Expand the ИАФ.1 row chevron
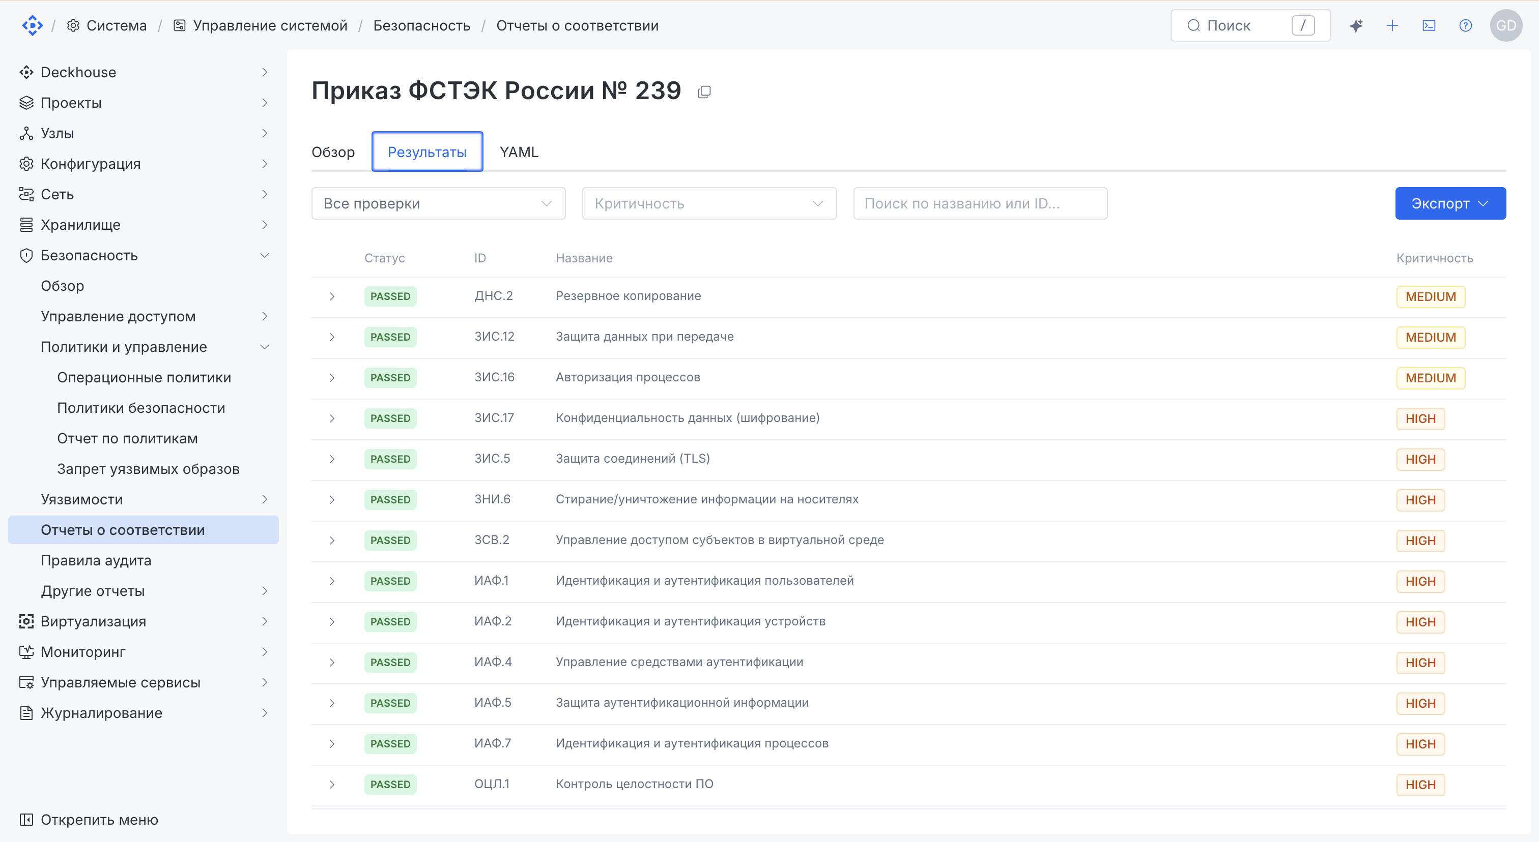 (332, 581)
